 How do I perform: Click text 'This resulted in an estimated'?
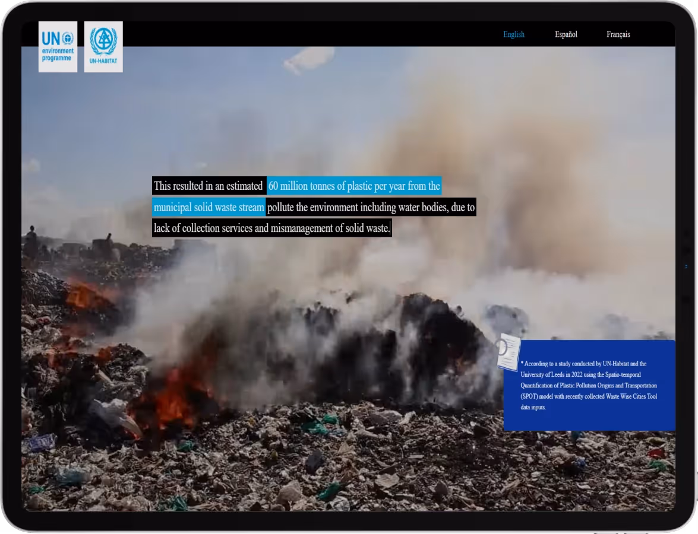pos(209,186)
